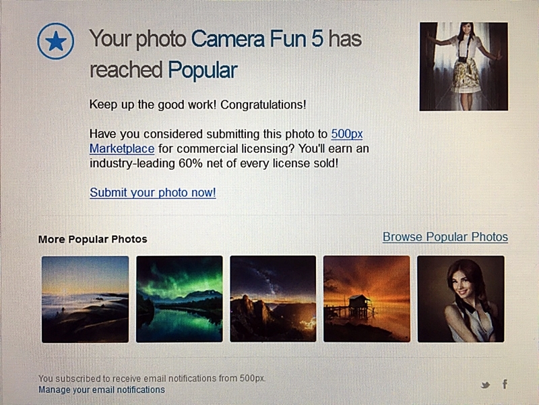
Task: Open the Camera Fun 5 photo title
Action: (x=257, y=38)
